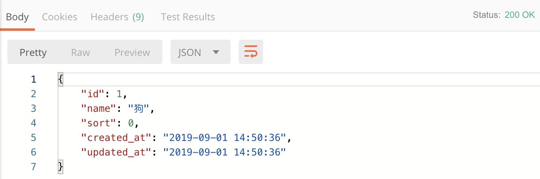Click the "sort" key in response
The width and height of the screenshot is (540, 179).
pyautogui.click(x=99, y=123)
